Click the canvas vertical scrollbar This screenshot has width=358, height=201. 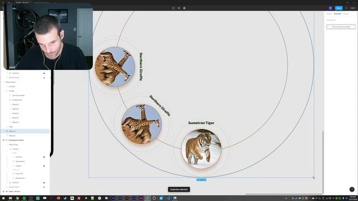(x=323, y=162)
